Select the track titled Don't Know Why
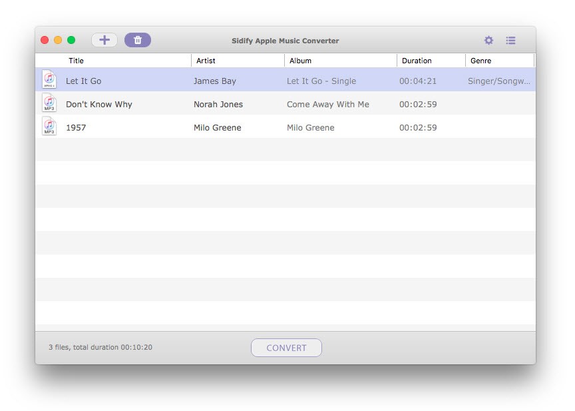Viewport: 575px width, 411px height. (x=99, y=104)
